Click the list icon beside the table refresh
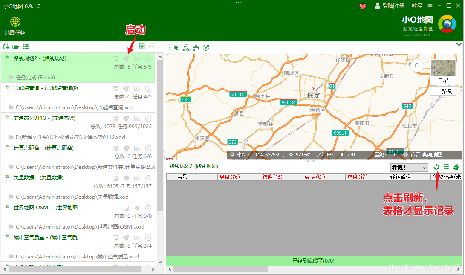The height and width of the screenshot is (275, 465). [446, 167]
